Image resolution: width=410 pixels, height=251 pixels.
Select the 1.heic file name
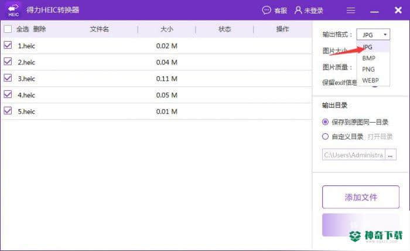click(x=26, y=46)
